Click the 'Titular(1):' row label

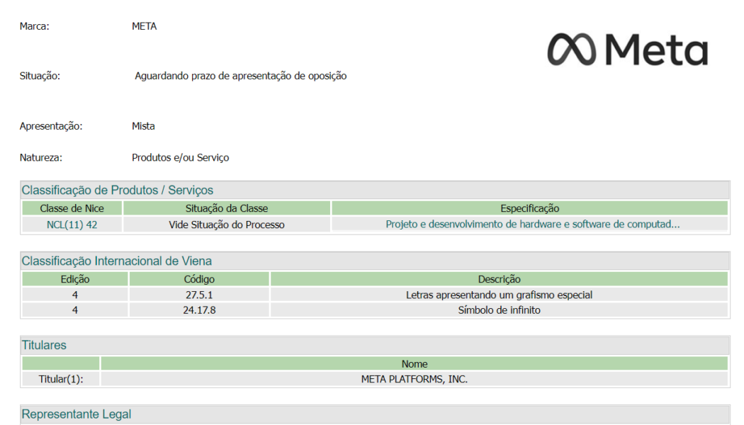tap(61, 379)
